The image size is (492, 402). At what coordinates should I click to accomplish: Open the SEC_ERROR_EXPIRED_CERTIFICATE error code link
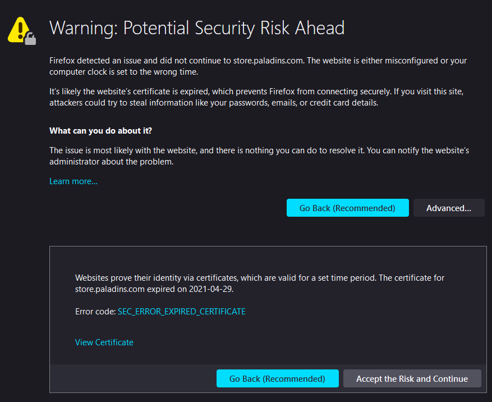[181, 311]
